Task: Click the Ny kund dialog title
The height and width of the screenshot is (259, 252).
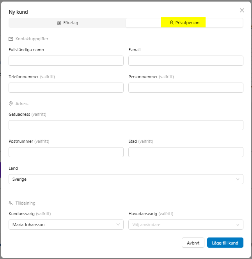Action: coord(18,12)
